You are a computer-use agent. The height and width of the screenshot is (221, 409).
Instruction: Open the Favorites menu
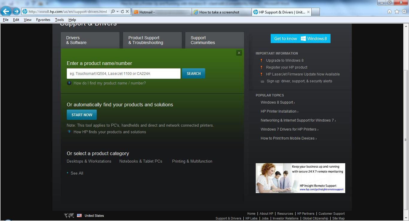coord(43,20)
